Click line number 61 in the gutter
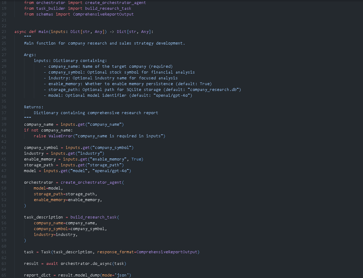363x278 pixels. point(4,252)
